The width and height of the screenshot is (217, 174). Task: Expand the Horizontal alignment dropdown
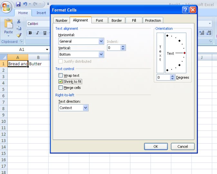tap(101, 41)
